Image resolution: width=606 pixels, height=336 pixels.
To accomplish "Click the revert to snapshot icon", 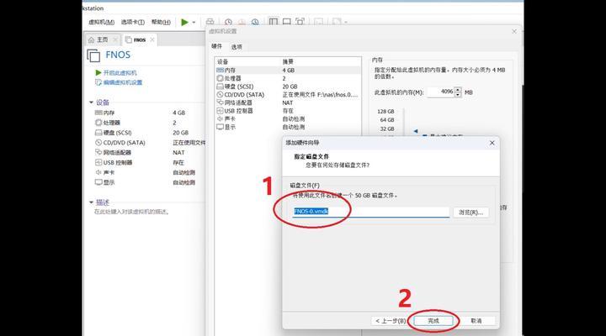I will coord(242,22).
